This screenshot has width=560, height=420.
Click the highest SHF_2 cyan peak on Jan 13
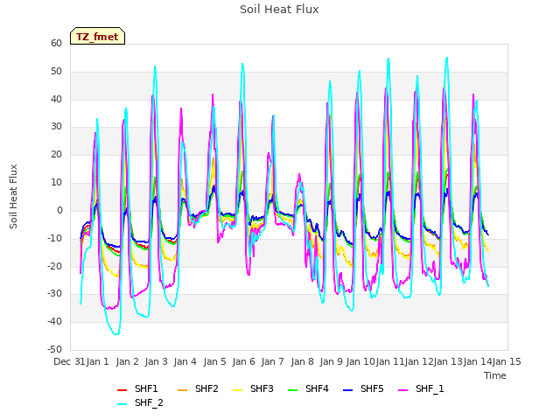[447, 58]
